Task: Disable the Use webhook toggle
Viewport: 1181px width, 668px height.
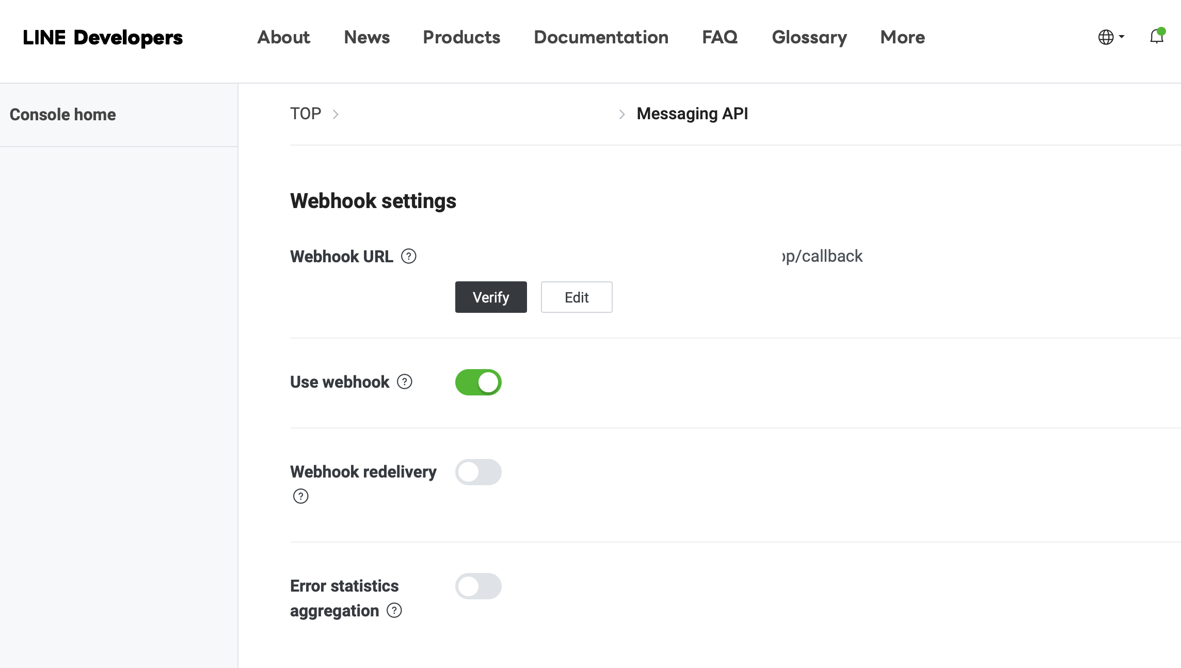Action: point(478,382)
